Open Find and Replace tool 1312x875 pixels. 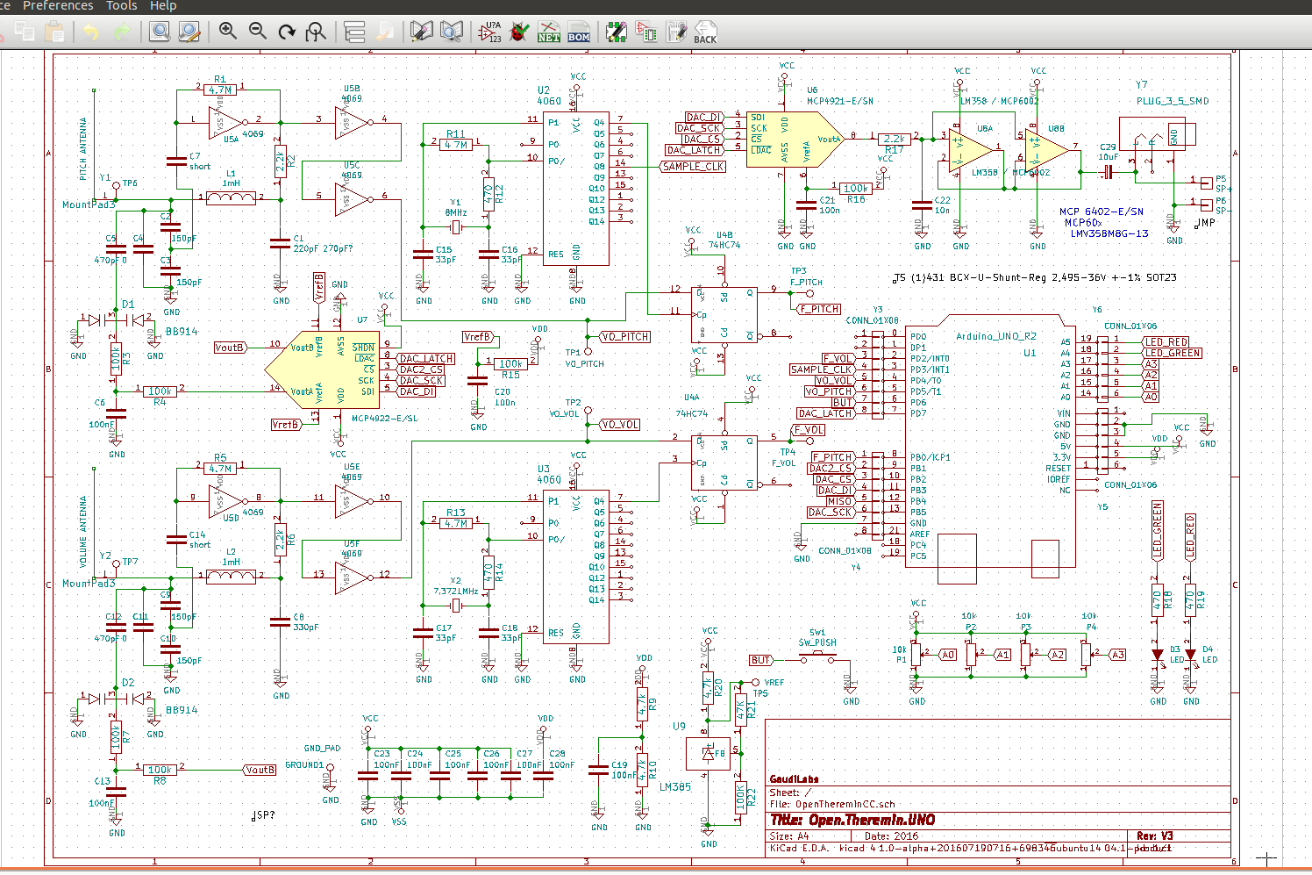(189, 32)
